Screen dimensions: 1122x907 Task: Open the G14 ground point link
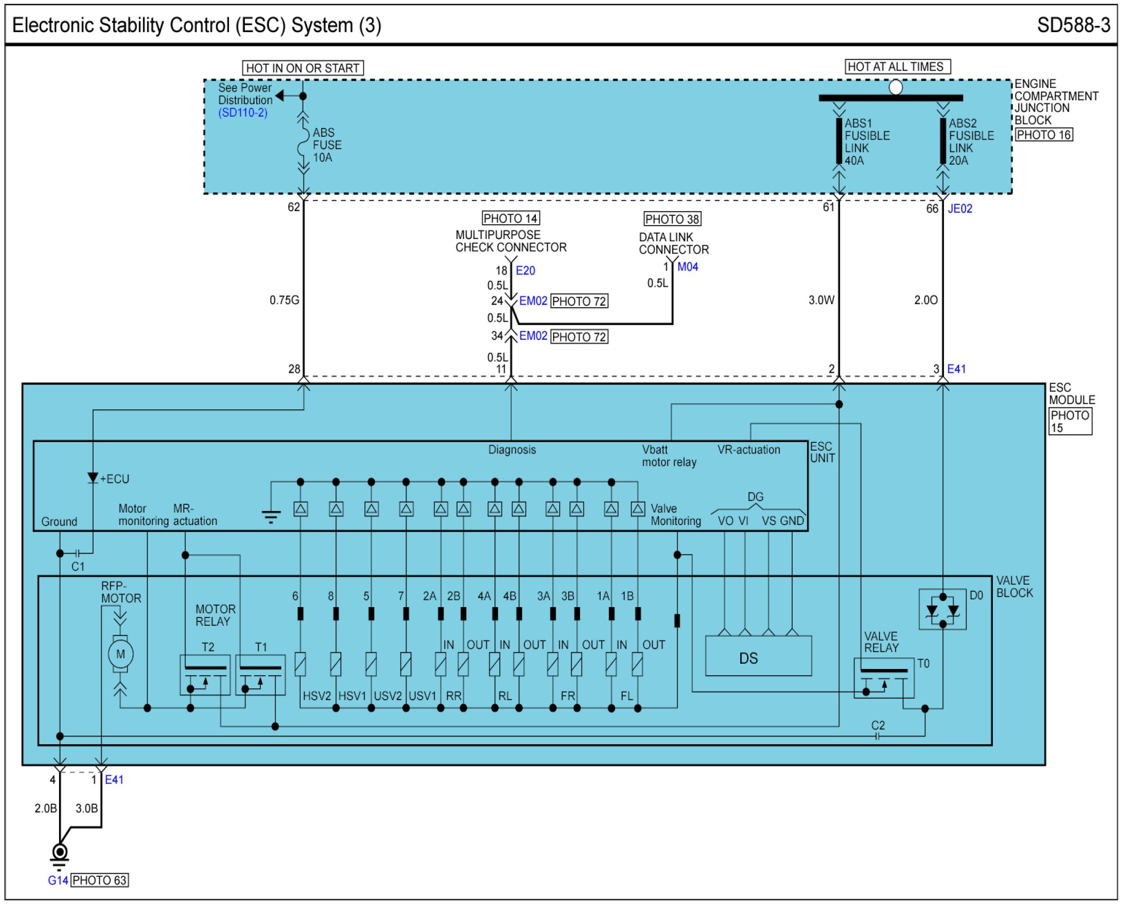pyautogui.click(x=58, y=880)
